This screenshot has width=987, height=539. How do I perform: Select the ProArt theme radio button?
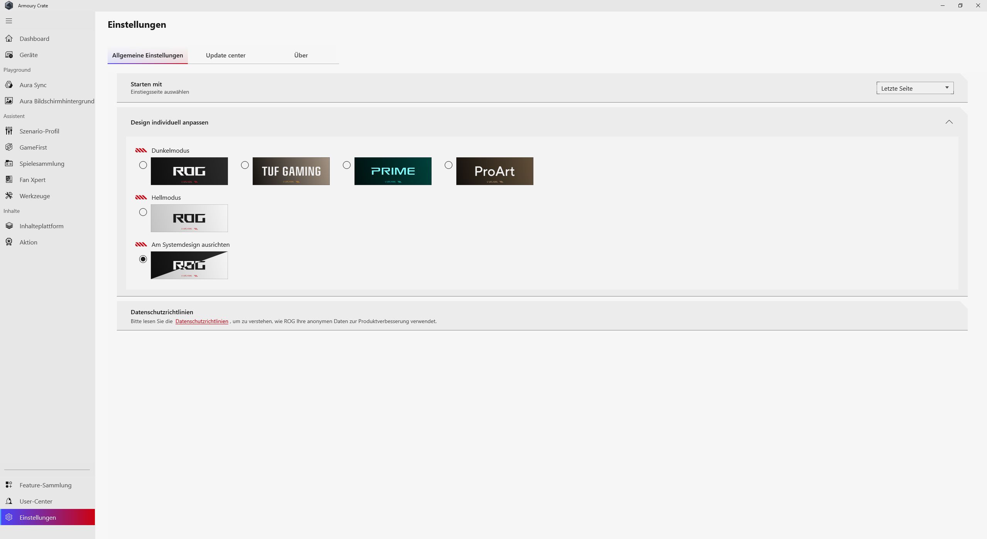pyautogui.click(x=449, y=165)
